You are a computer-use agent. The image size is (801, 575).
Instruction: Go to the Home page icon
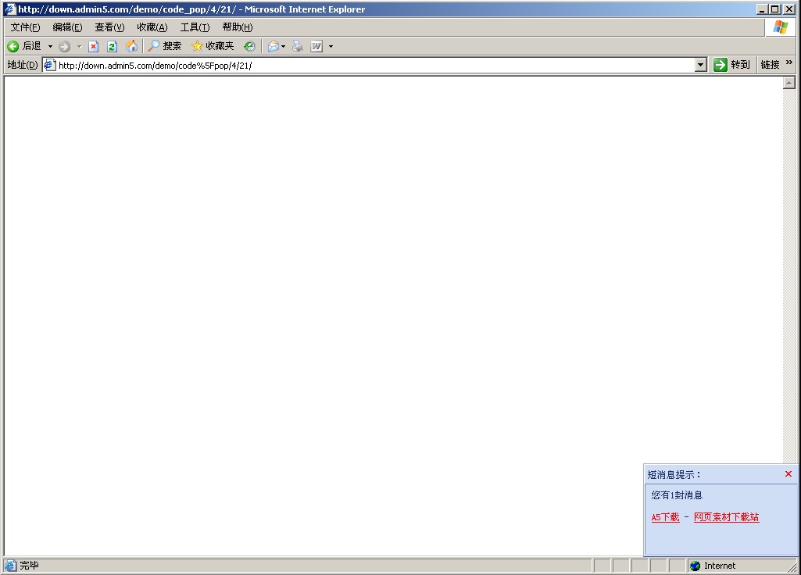pyautogui.click(x=131, y=46)
